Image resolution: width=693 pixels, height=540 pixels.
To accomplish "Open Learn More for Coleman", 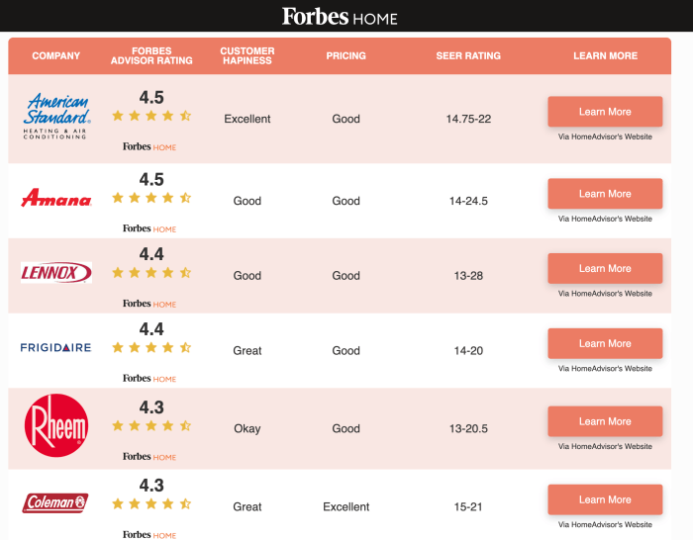I will tap(605, 499).
